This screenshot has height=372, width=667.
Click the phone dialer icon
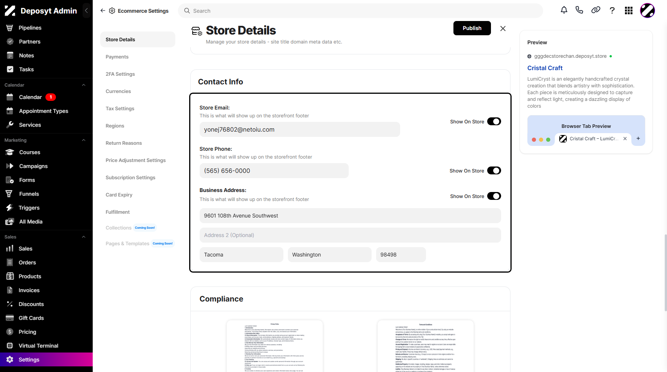(x=579, y=10)
